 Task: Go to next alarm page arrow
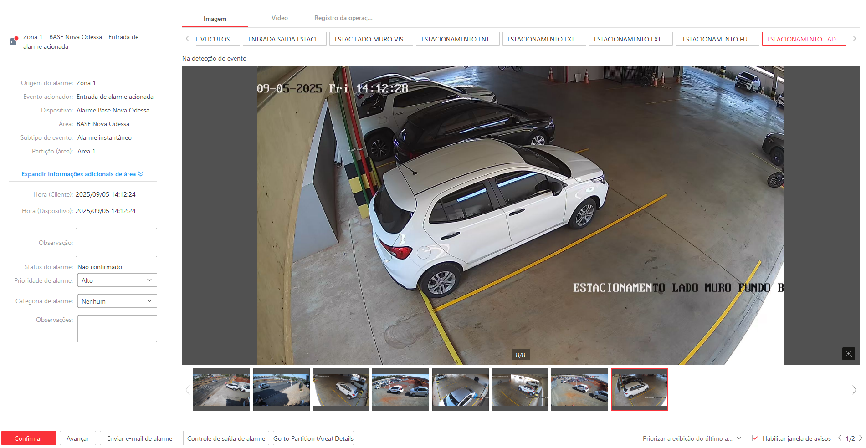tap(861, 438)
